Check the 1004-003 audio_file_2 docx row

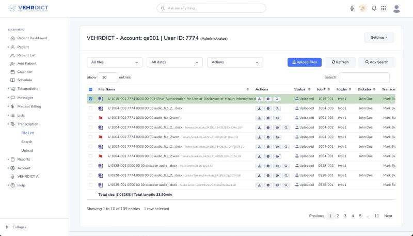click(x=90, y=108)
